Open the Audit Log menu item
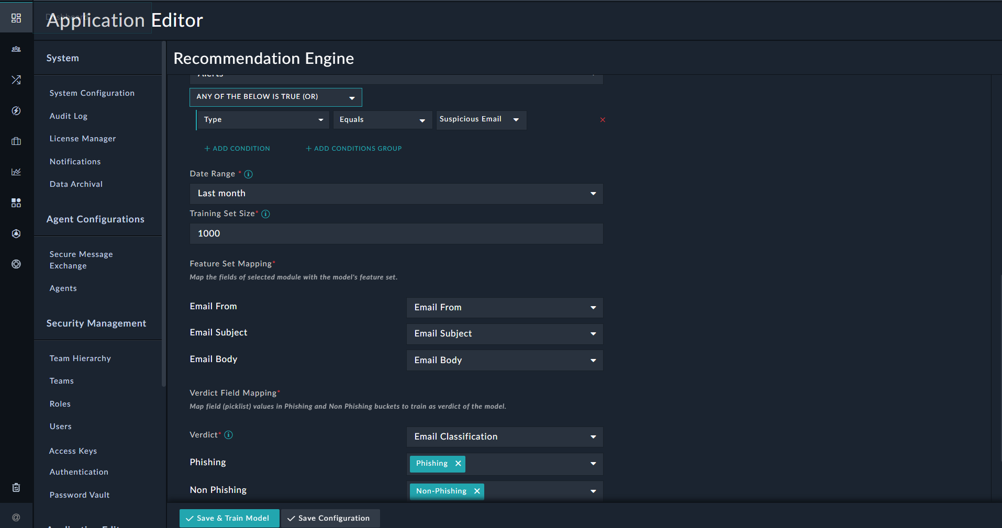The image size is (1002, 528). pos(68,116)
